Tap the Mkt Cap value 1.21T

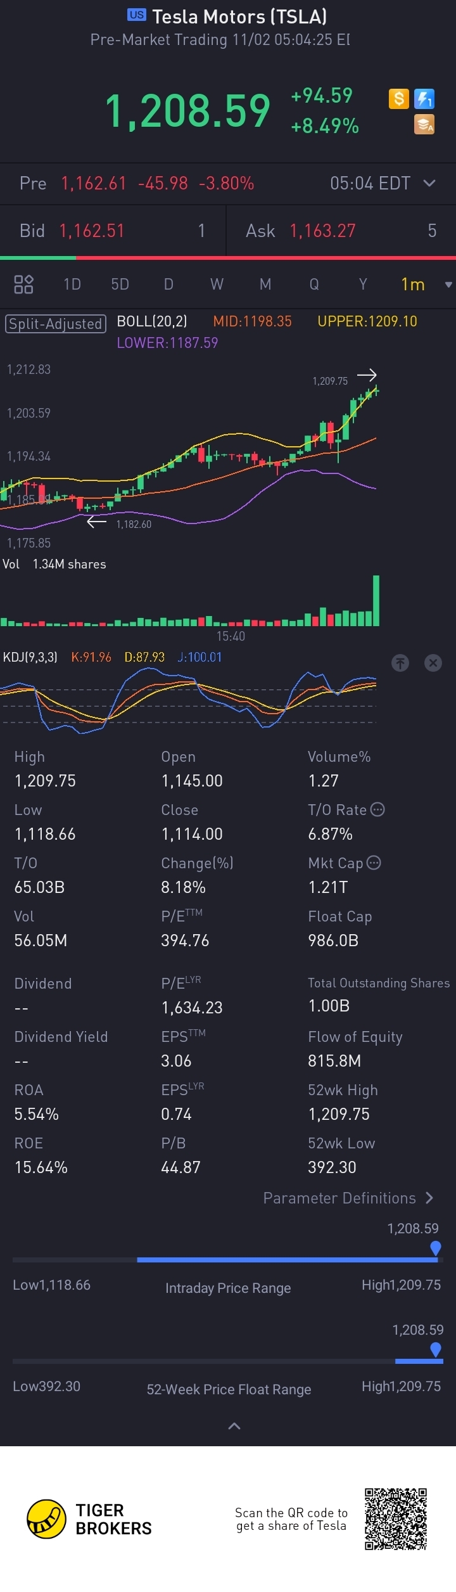tap(327, 887)
